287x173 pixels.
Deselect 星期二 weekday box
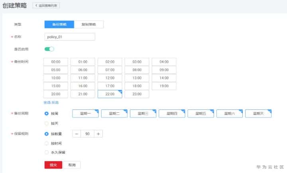(114, 113)
